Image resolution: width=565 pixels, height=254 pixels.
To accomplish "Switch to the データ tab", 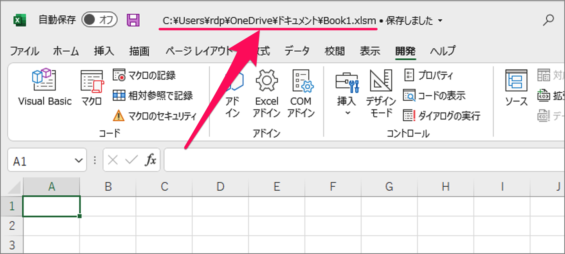I will tap(297, 51).
